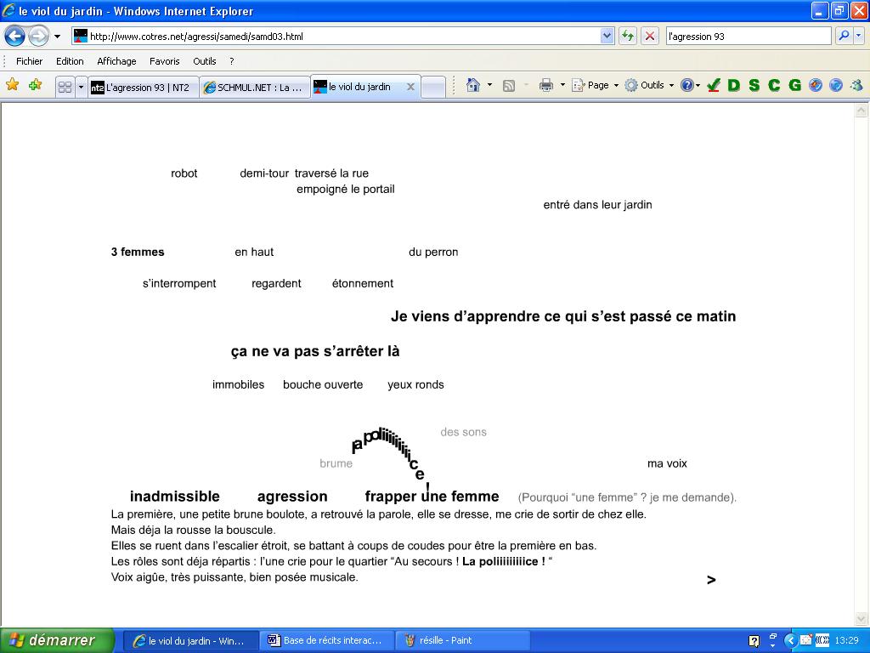Open the recent pages dropdown beside Forward
This screenshot has width=870, height=653.
click(57, 37)
